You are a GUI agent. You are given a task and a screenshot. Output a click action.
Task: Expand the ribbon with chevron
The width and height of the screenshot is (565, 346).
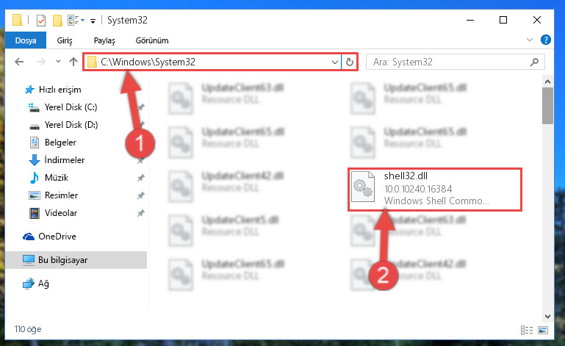point(529,40)
